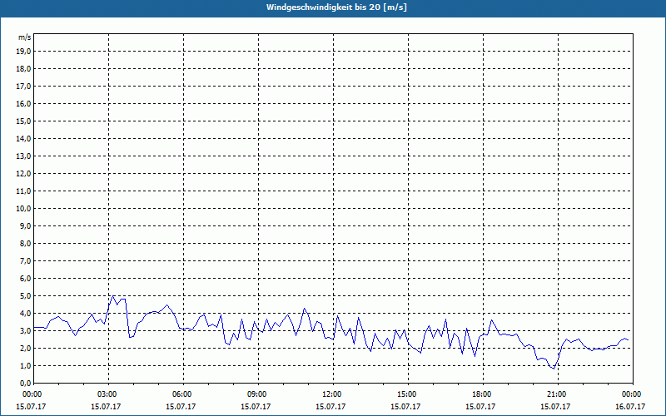The height and width of the screenshot is (416, 666).
Task: Select the 15.07.17 date under 21:00
Action: click(x=555, y=407)
